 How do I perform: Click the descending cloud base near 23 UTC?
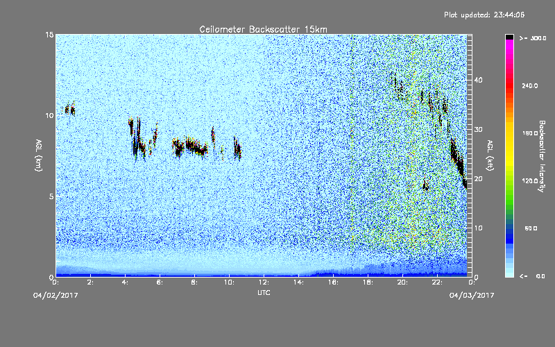[x=459, y=163]
